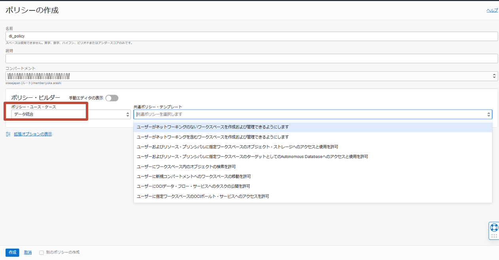The height and width of the screenshot is (260, 499).
Task: Pick the OCIボールト・サービス access option
Action: pos(202,196)
